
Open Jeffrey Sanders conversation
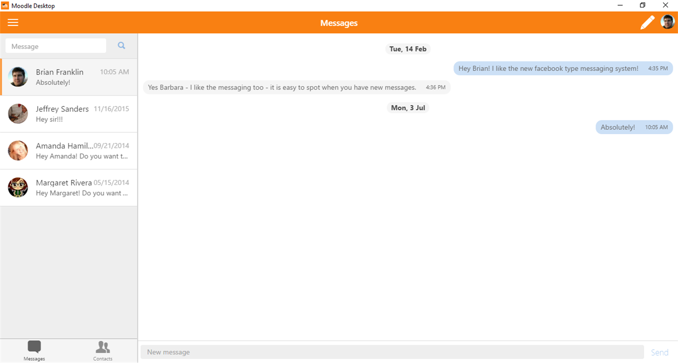tap(69, 114)
